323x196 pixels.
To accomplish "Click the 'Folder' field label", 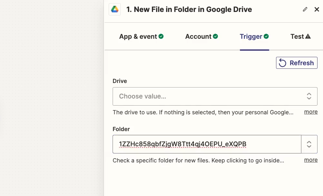I will point(121,129).
